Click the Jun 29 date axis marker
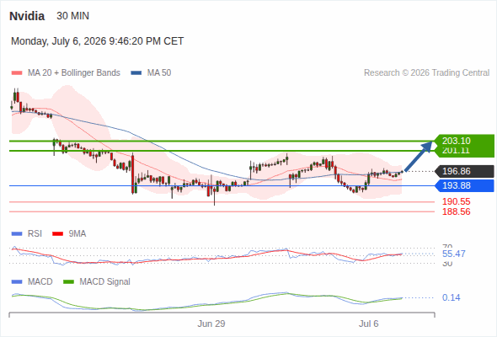The image size is (497, 337). click(211, 324)
